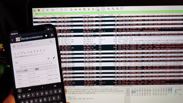Open the .arpa link in the Wikipedia table
The height and width of the screenshot is (103, 183).
tap(19, 76)
